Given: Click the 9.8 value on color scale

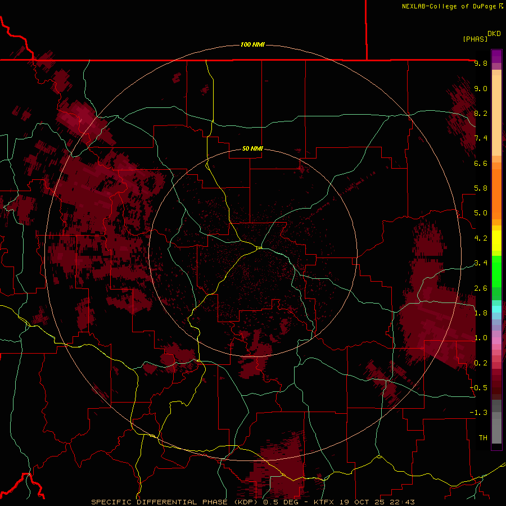Looking at the screenshot, I should [481, 63].
